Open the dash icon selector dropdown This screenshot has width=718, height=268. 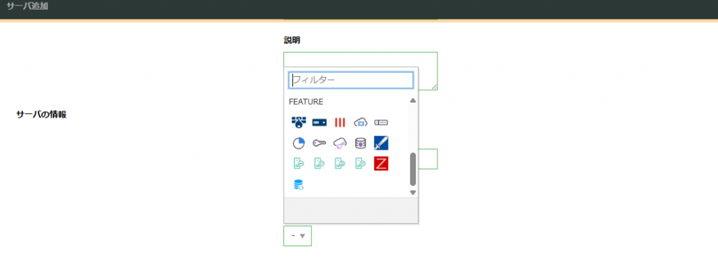tap(297, 236)
